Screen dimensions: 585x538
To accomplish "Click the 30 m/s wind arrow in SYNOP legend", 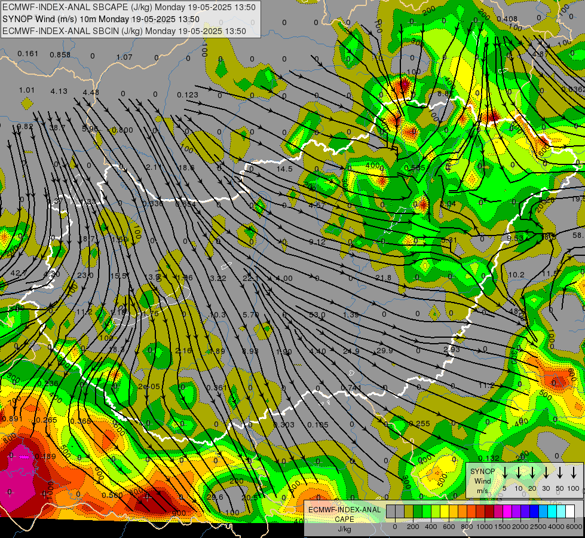I will click(x=546, y=473).
